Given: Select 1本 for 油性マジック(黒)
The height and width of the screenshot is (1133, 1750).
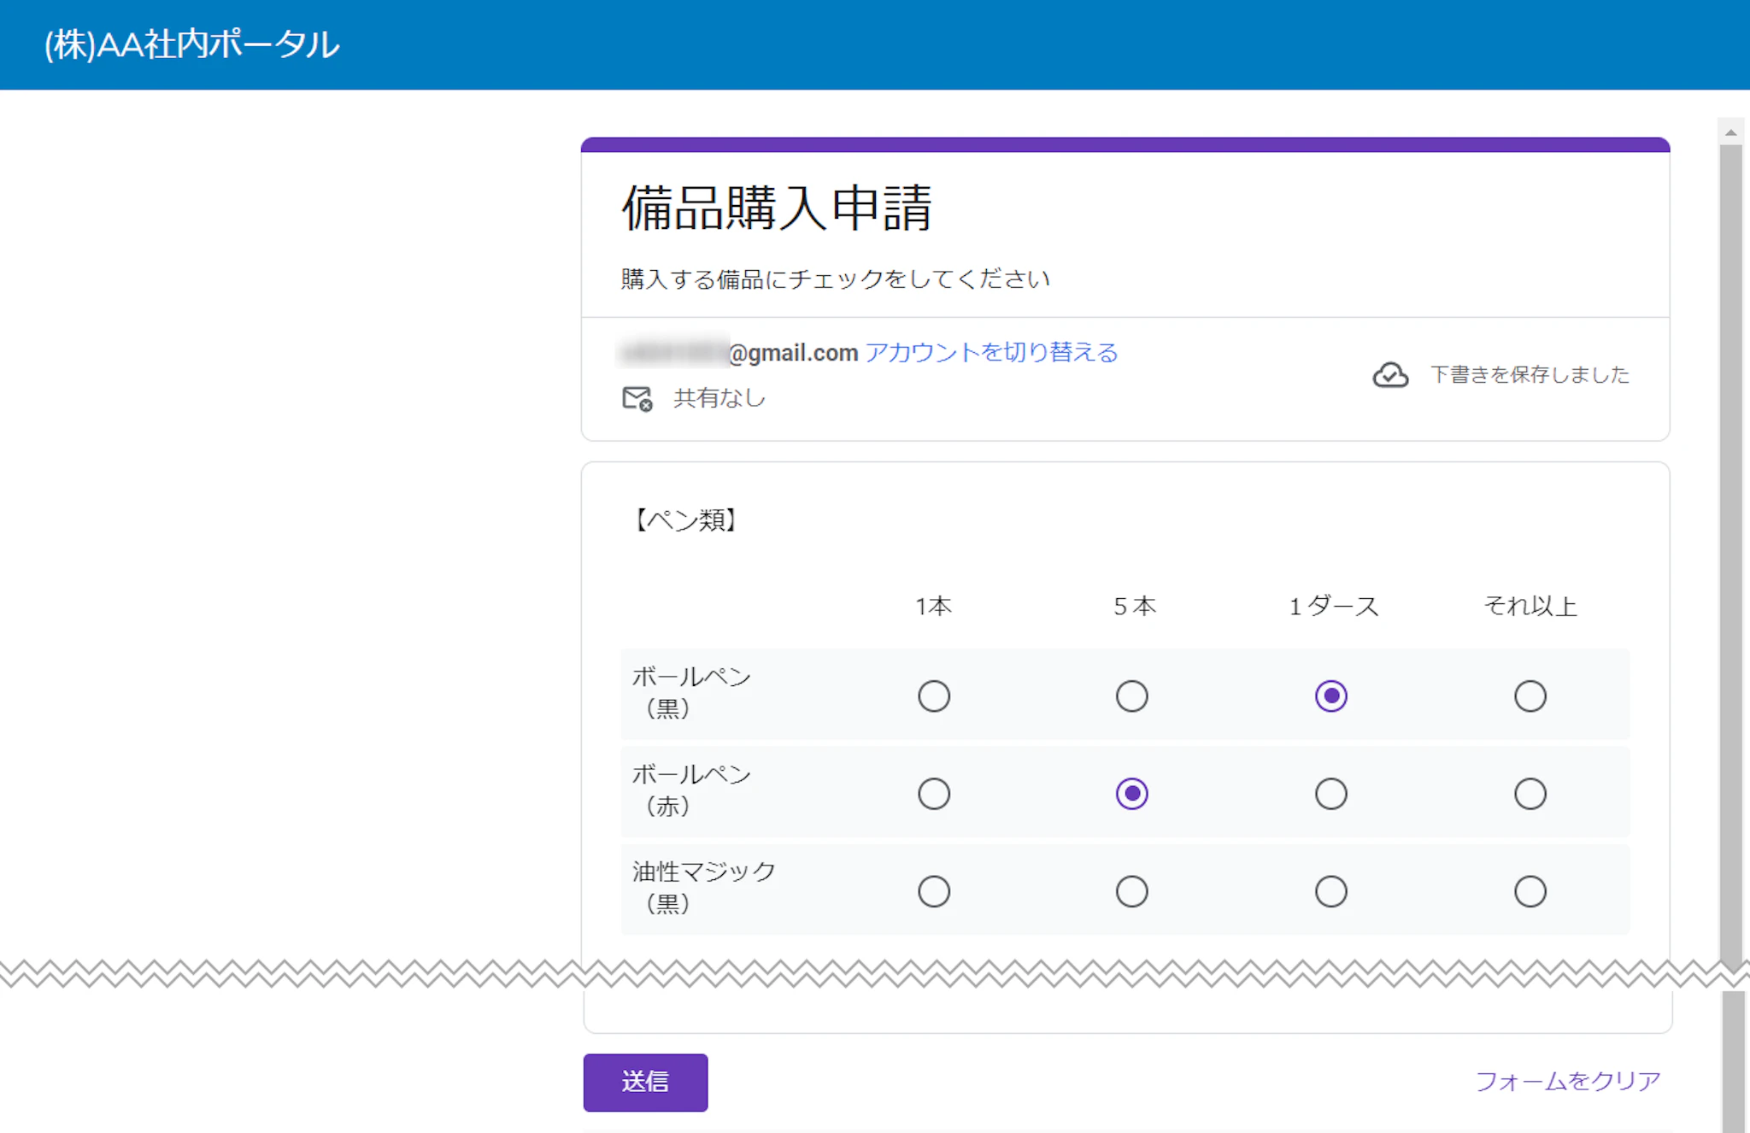Looking at the screenshot, I should point(933,891).
